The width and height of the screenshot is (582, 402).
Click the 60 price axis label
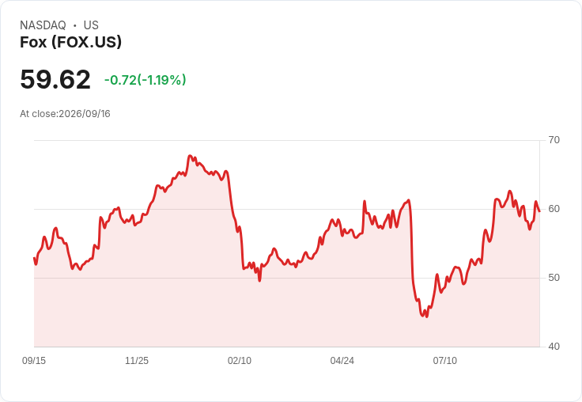pyautogui.click(x=554, y=209)
